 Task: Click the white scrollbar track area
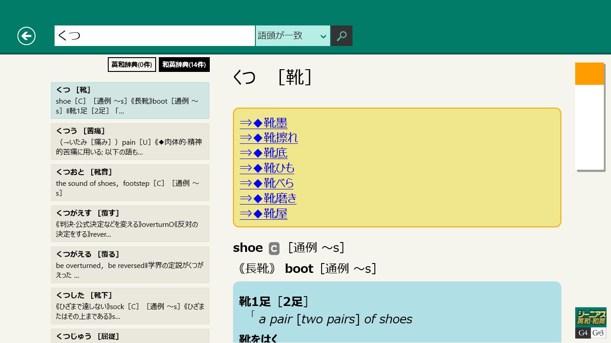point(590,127)
